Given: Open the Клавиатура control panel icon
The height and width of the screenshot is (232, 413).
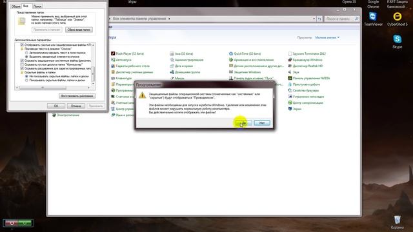Looking at the screenshot, I should click(x=121, y=79).
